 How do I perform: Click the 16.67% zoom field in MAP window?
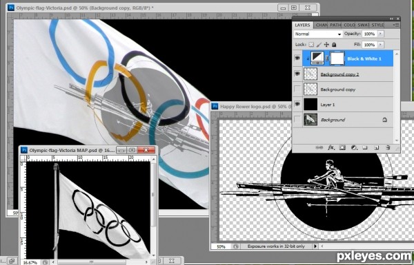[x=30, y=262]
